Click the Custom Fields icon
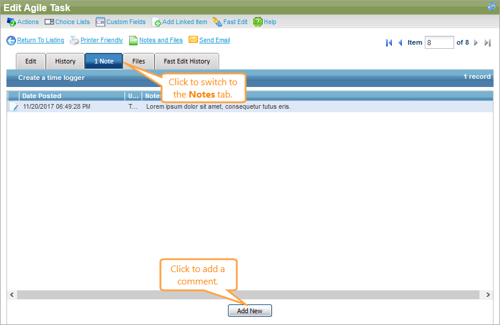 (100, 22)
